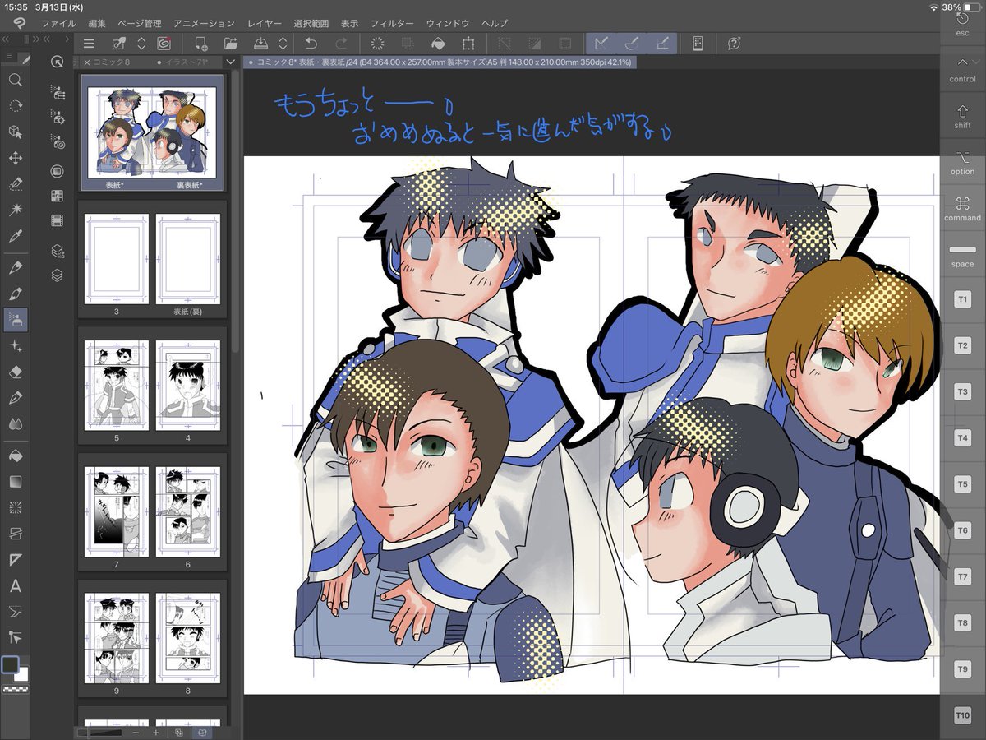Select the Move layer tool
986x740 pixels.
coord(15,158)
